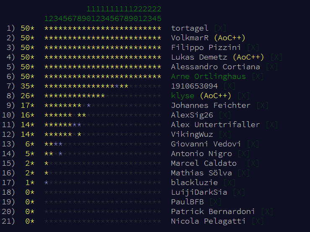Click the AoC++ badge next to VolkmarR
Image resolution: width=310 pixels, height=232 pixels.
click(x=229, y=38)
